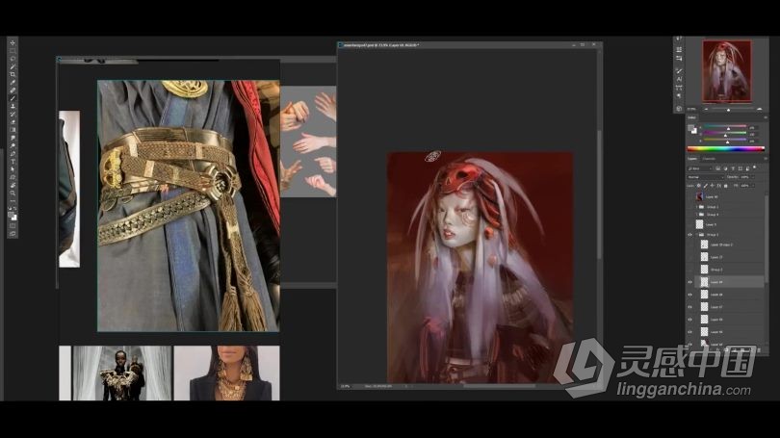Swap foreground and background colors in toolbar

pos(14,207)
